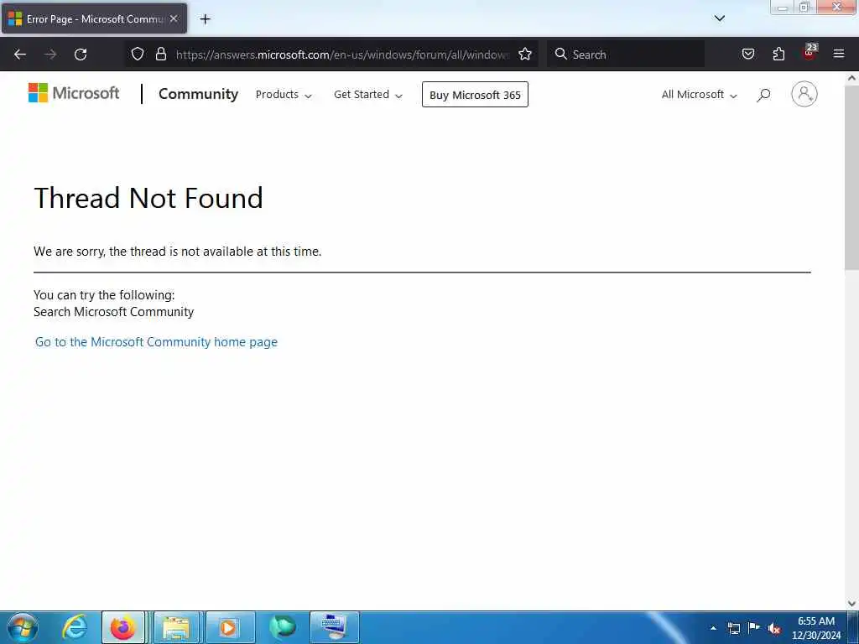
Task: Open the Save to Pocket icon
Action: click(747, 54)
